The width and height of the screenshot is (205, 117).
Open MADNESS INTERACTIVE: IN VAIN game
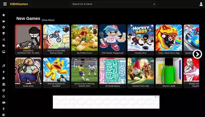(28, 40)
